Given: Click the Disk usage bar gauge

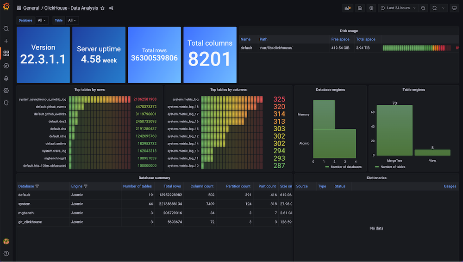Looking at the screenshot, I should click(x=417, y=48).
